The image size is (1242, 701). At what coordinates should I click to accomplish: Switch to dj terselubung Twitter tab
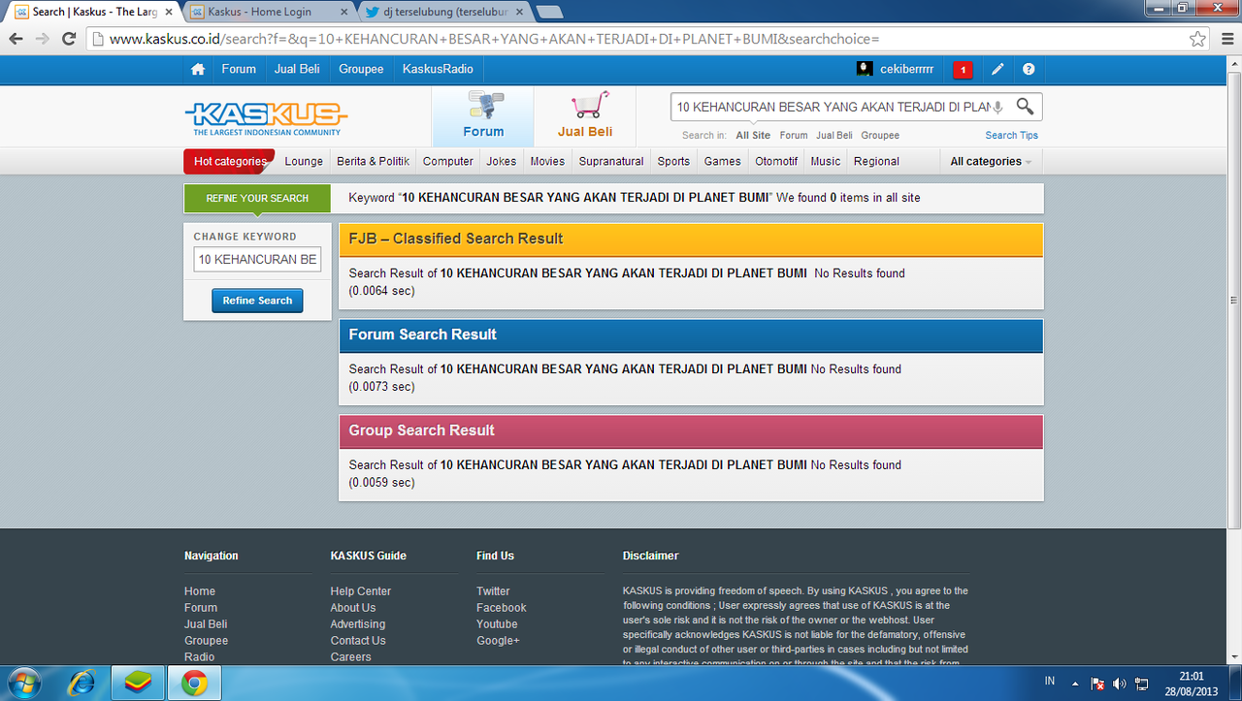pos(444,12)
